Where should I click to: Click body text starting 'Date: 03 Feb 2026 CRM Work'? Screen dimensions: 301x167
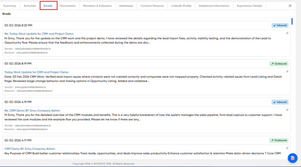[x=143, y=79]
